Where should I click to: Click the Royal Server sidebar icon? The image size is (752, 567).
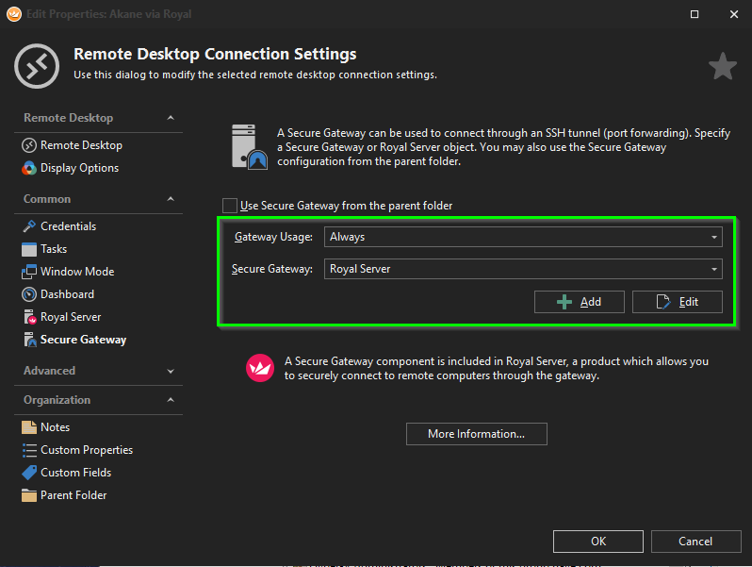29,317
